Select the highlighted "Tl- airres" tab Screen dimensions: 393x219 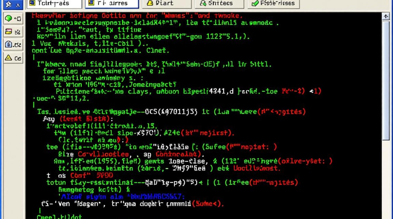point(112,4)
